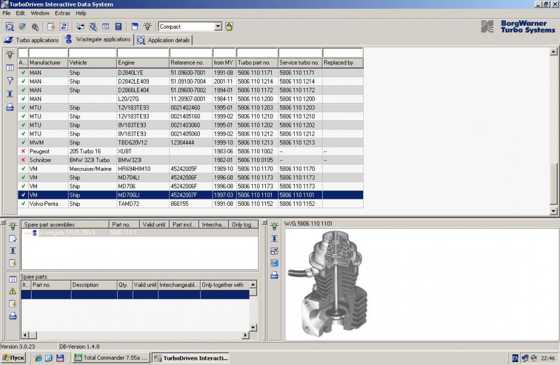
Task: Click the lightbulb icon beside the wastegate image
Action: (x=274, y=226)
